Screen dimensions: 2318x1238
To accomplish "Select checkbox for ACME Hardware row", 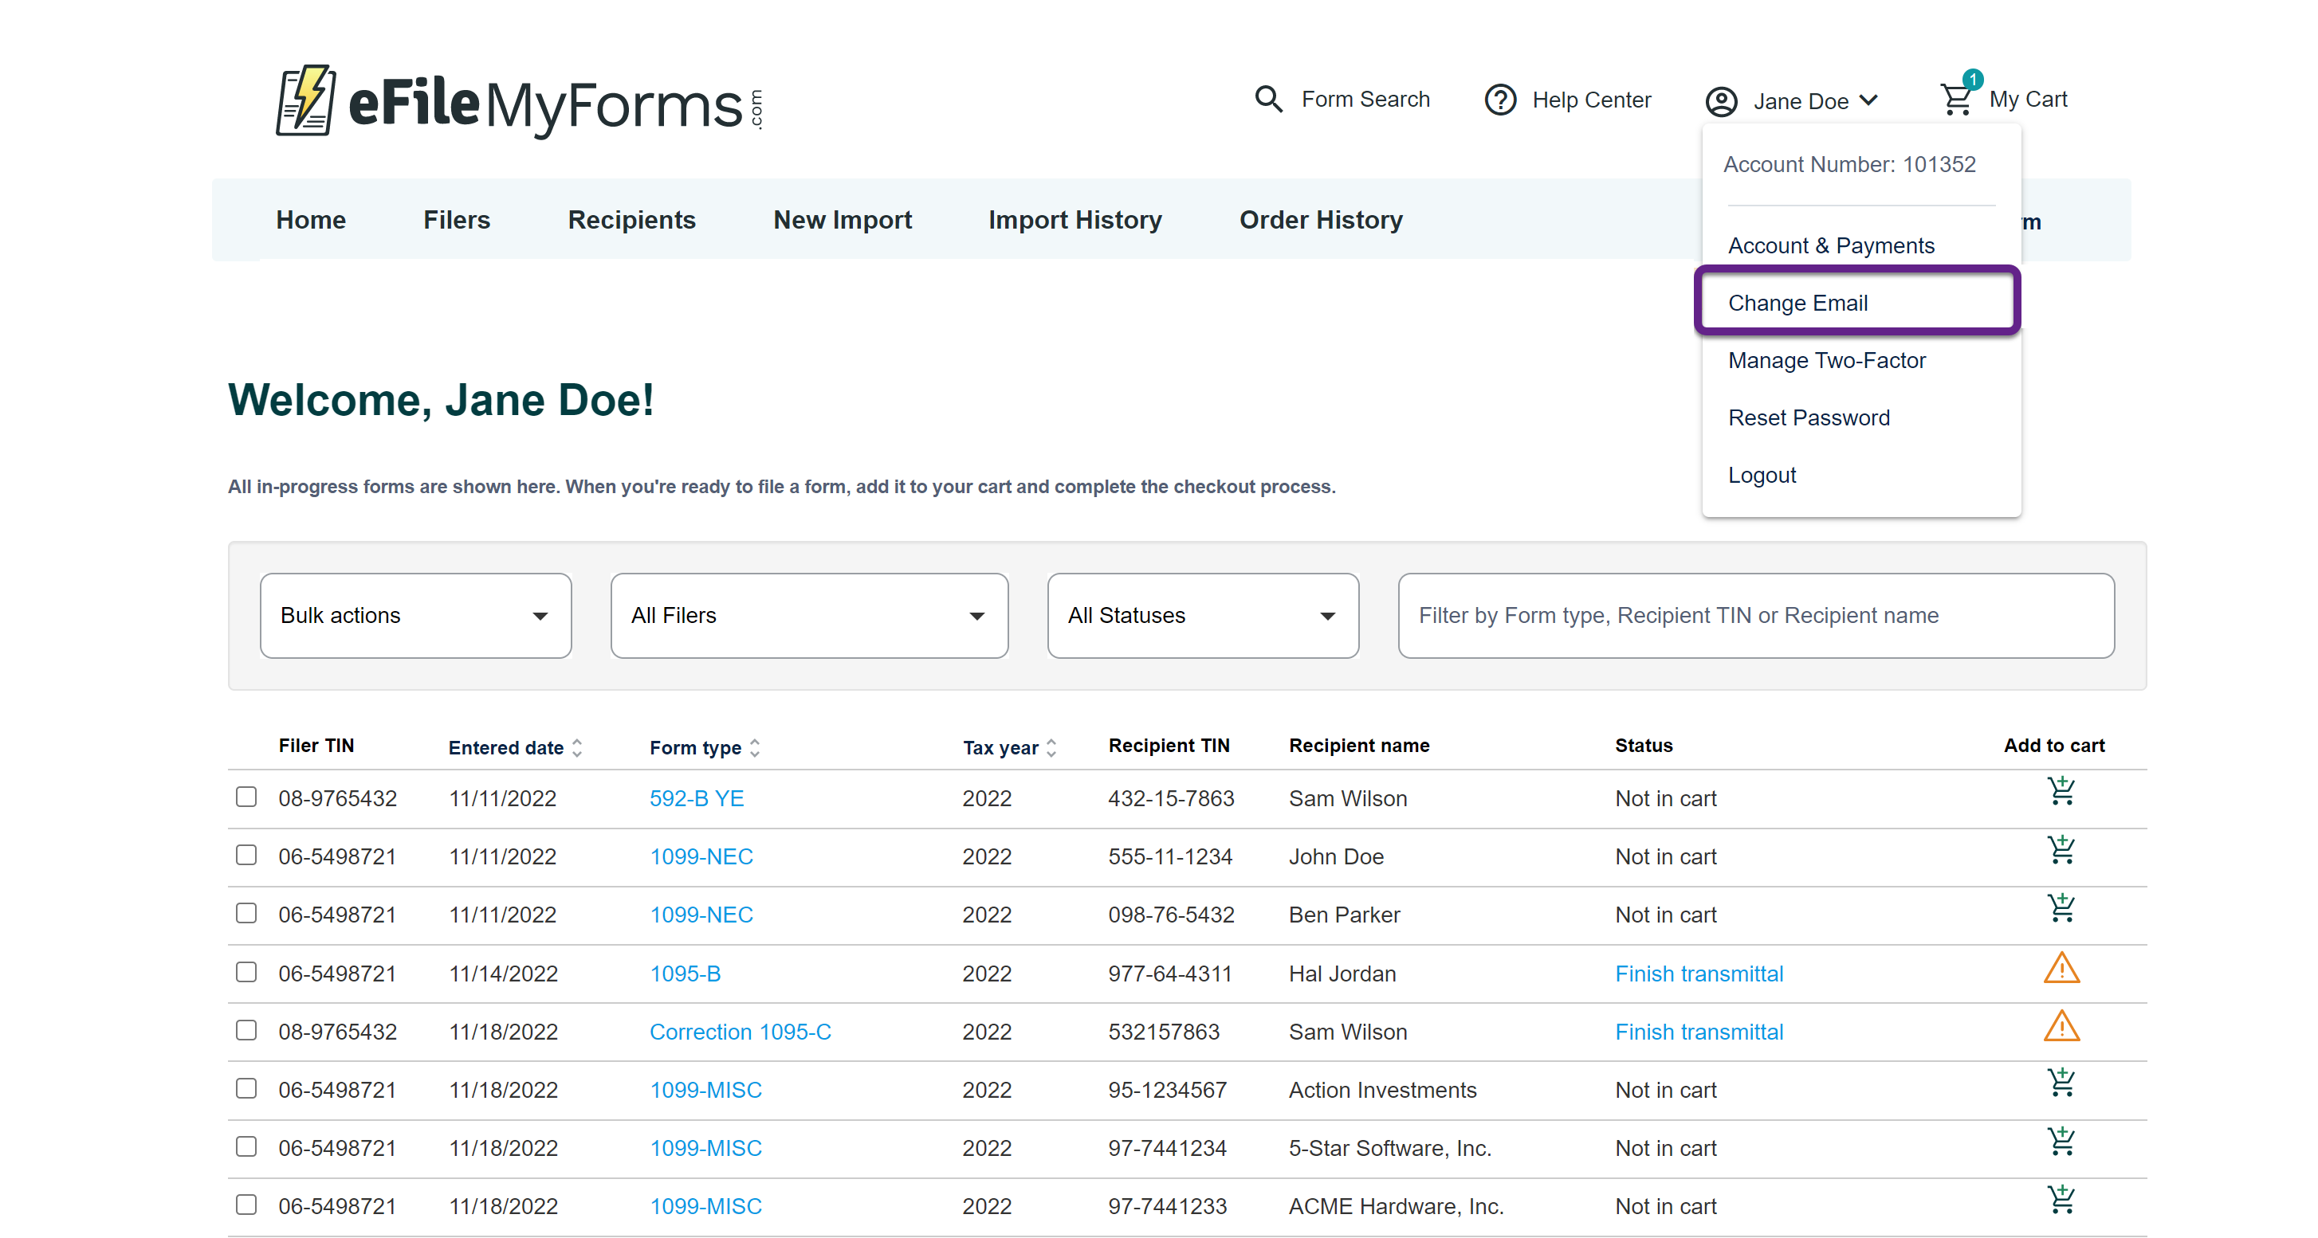I will coord(246,1205).
